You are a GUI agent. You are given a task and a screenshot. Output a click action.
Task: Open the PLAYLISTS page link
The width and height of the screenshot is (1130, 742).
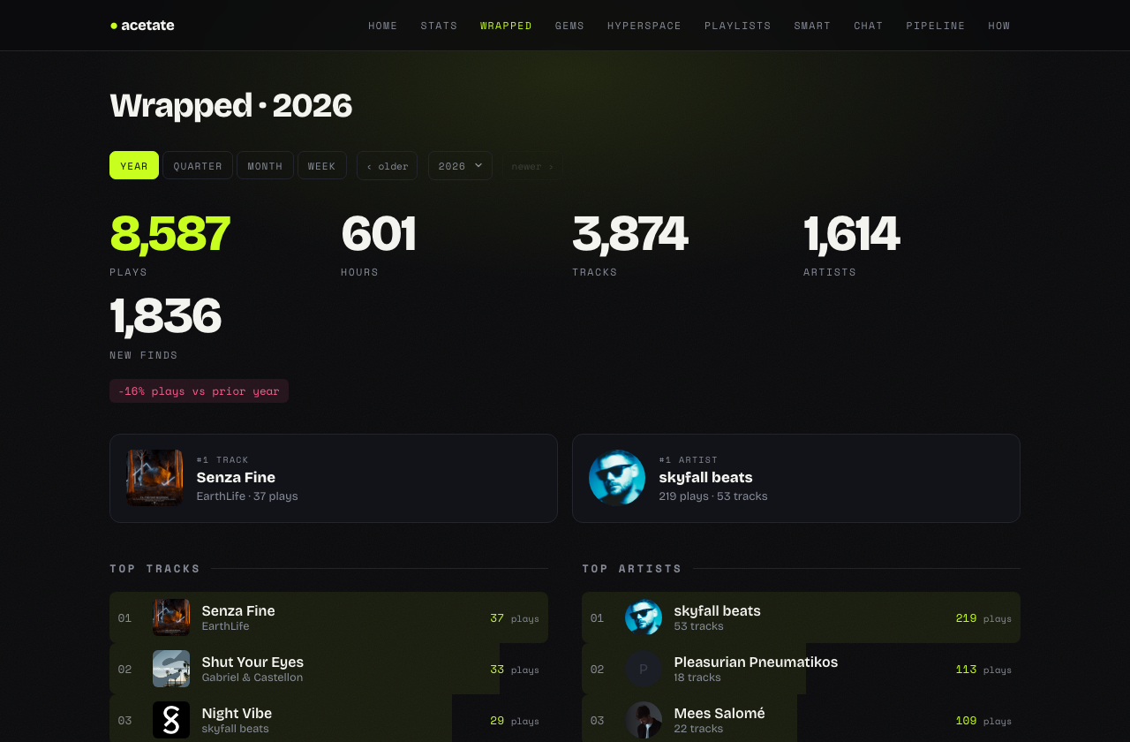coord(738,26)
